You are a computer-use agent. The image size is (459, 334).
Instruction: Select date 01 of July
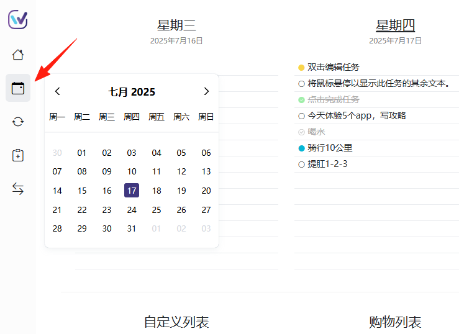pos(82,153)
